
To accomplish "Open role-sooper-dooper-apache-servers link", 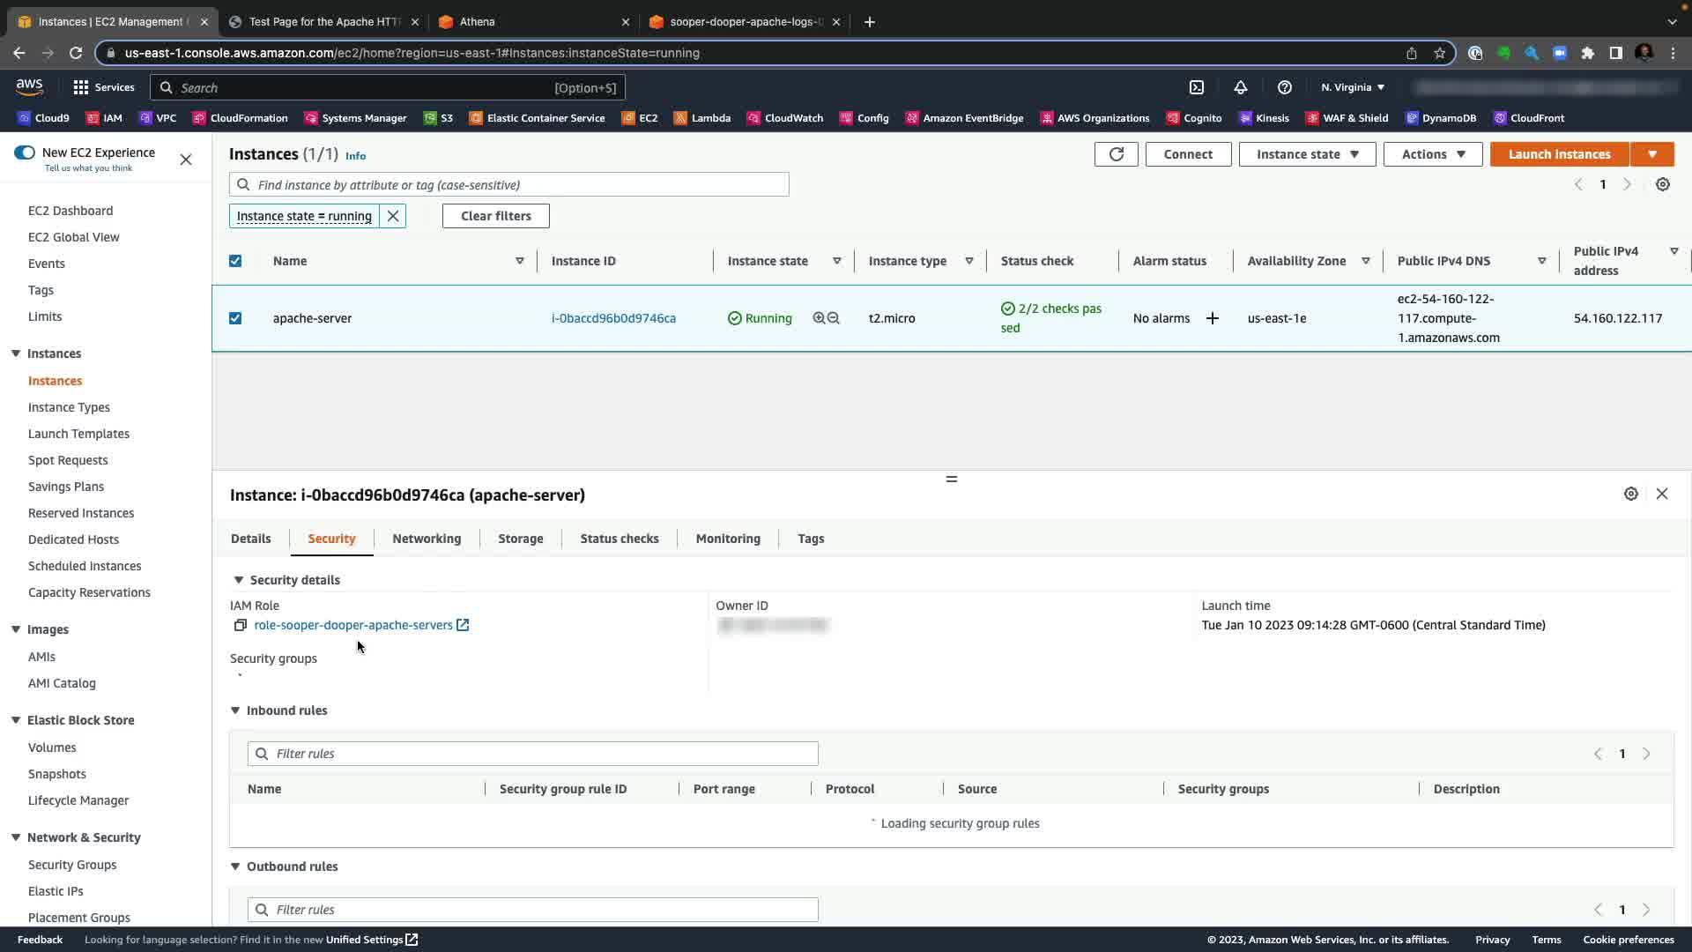I will pyautogui.click(x=352, y=625).
